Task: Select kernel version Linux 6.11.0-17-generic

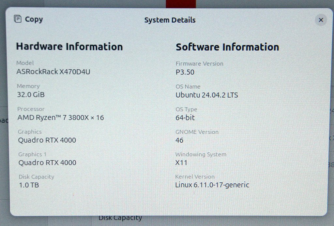Action: pyautogui.click(x=212, y=185)
